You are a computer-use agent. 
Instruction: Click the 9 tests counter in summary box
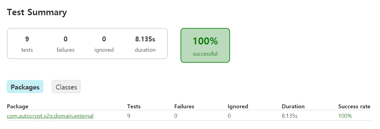(x=27, y=44)
